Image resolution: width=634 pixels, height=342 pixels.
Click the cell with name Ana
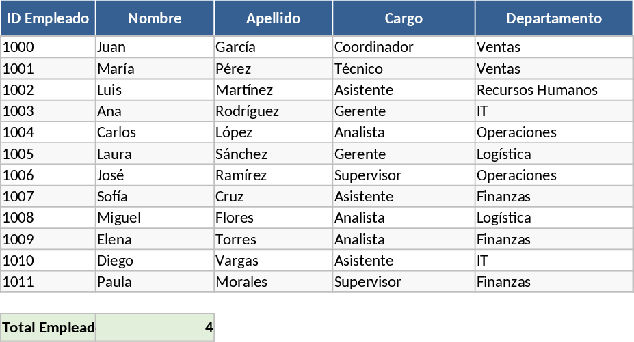point(155,111)
